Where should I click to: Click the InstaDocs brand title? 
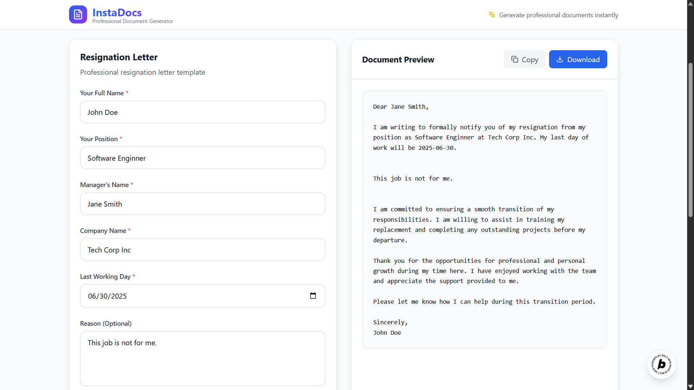click(x=117, y=13)
